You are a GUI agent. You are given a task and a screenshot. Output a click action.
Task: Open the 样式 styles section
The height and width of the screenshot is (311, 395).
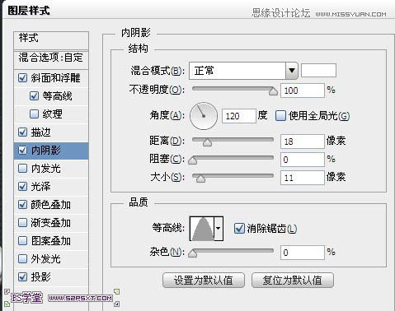pyautogui.click(x=51, y=40)
